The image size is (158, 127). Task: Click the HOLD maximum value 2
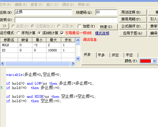[x=54, y=45]
